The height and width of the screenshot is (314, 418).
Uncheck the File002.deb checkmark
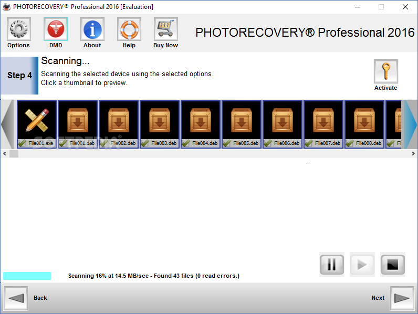104,143
